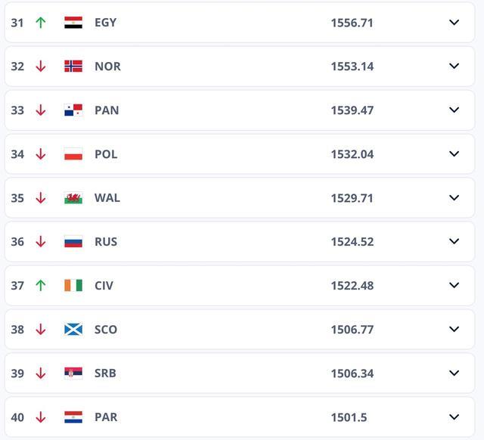The image size is (484, 440).
Task: Click the Panama flag icon
Action: [x=73, y=110]
